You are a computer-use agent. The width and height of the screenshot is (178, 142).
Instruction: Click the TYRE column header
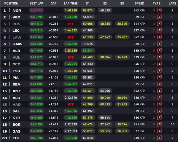coord(156,4)
